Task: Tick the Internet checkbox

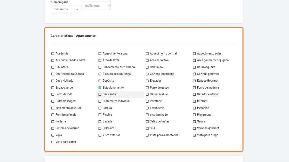Action: click(194, 101)
